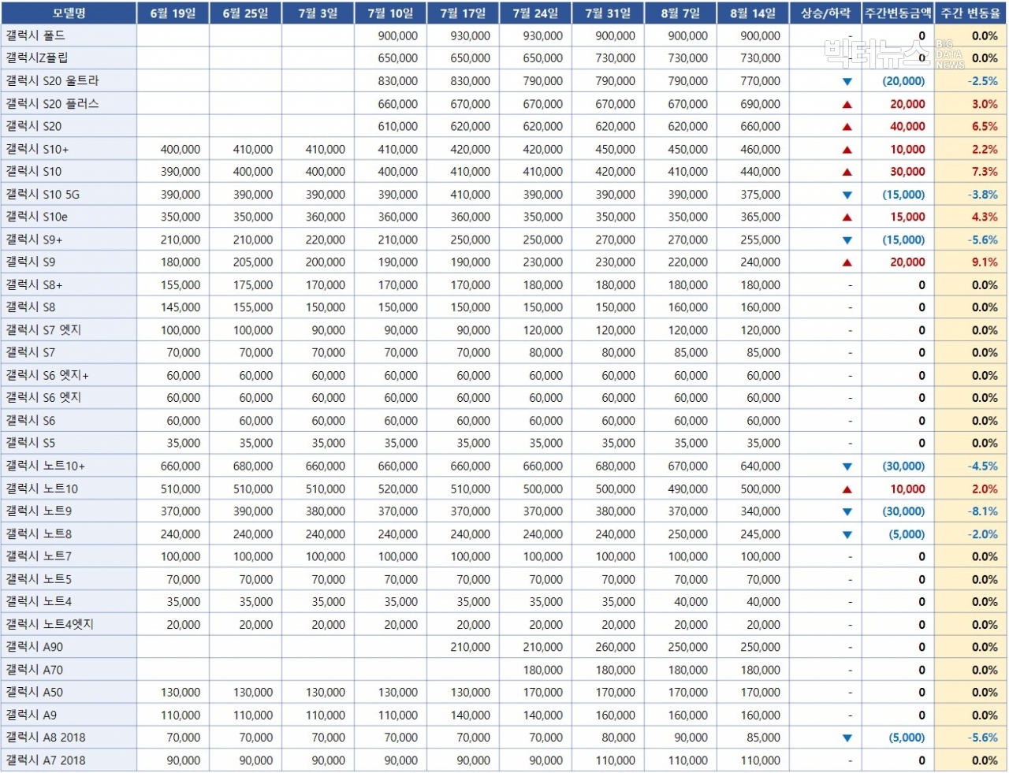Screen dimensions: 1009x773
Task: Click the red up arrow in 갤럭시 노트10 row
Action: [x=847, y=489]
